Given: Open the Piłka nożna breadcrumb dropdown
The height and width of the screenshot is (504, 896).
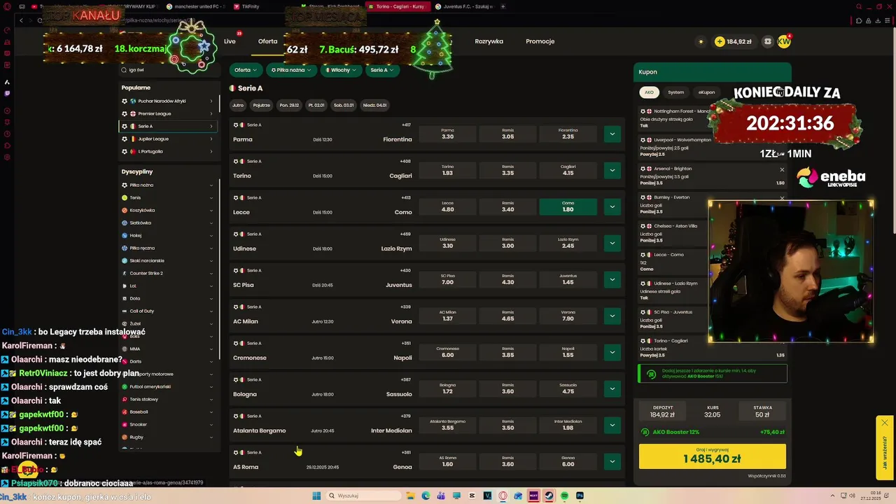Looking at the screenshot, I should point(291,70).
